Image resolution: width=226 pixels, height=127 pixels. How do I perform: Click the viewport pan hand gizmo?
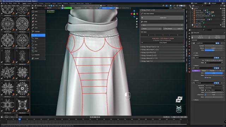[x=137, y=22]
